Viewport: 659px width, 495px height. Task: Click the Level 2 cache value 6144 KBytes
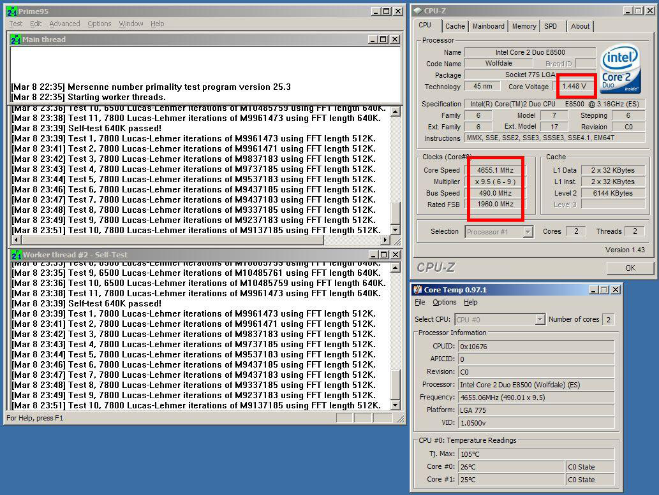coord(613,193)
